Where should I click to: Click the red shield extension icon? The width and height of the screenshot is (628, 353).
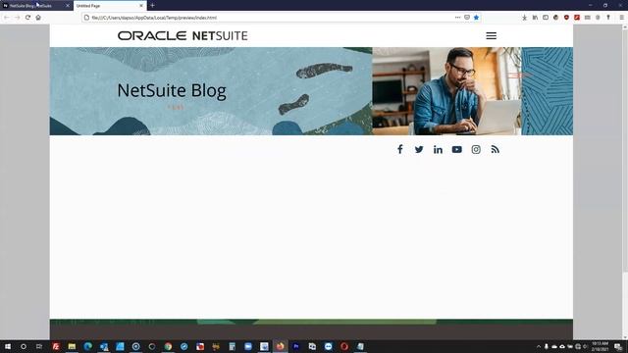566,18
